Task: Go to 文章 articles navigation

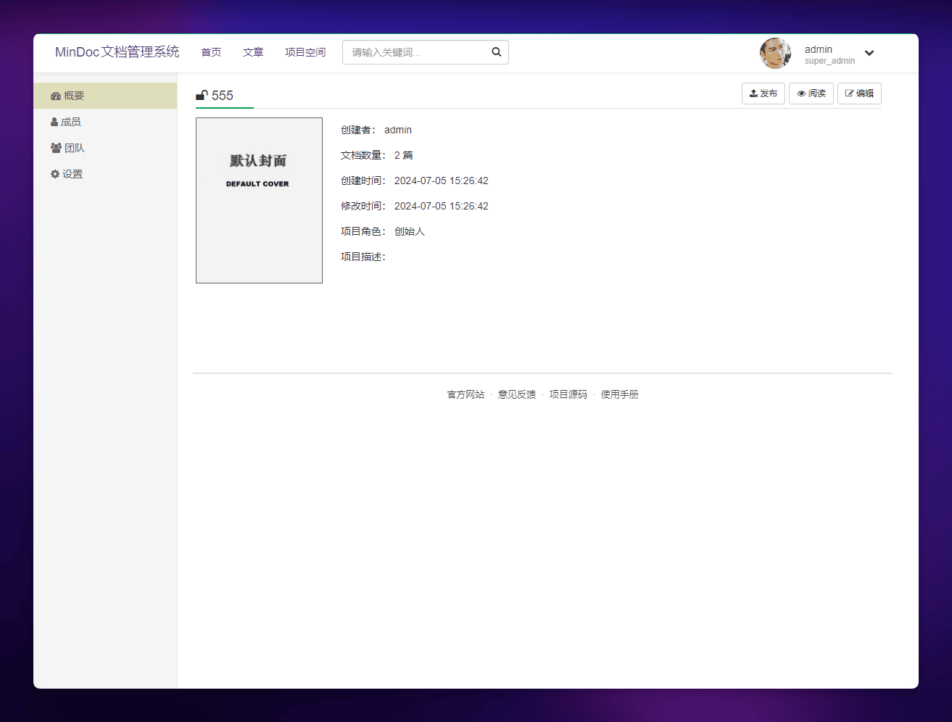Action: pos(253,52)
